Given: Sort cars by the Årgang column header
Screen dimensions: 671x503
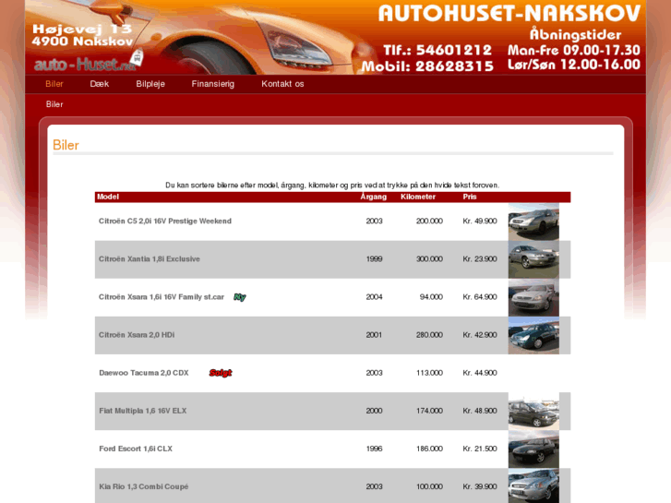Looking at the screenshot, I should pyautogui.click(x=373, y=197).
